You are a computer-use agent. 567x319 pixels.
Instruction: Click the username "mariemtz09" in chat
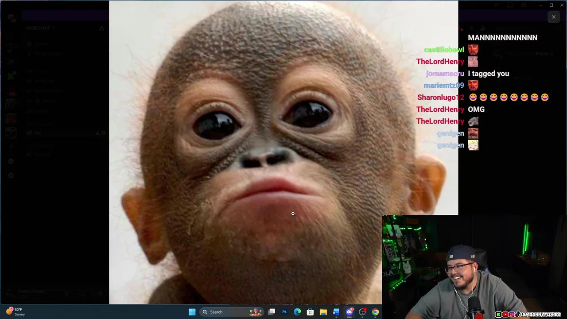[x=444, y=86]
